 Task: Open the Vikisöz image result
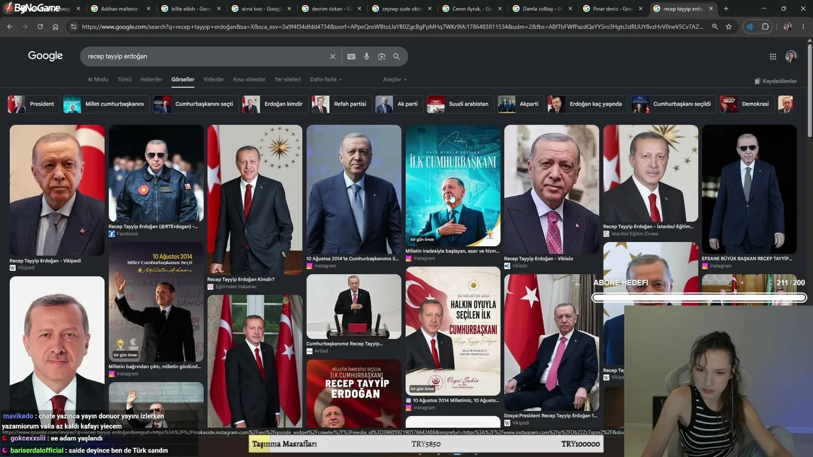pos(551,189)
